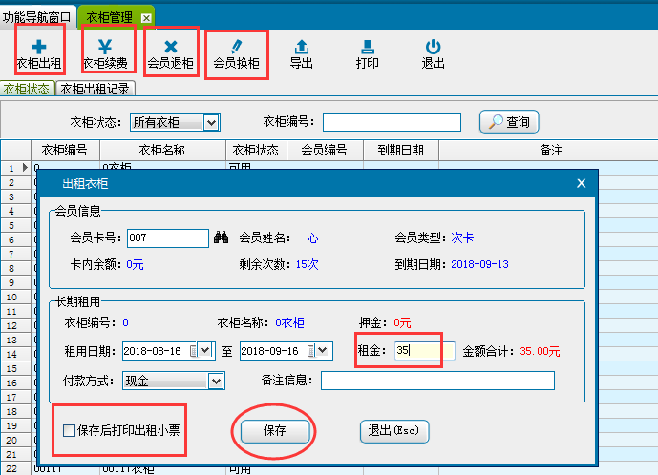
Task: Switch to 衣柜出租记录 tab
Action: [x=96, y=89]
